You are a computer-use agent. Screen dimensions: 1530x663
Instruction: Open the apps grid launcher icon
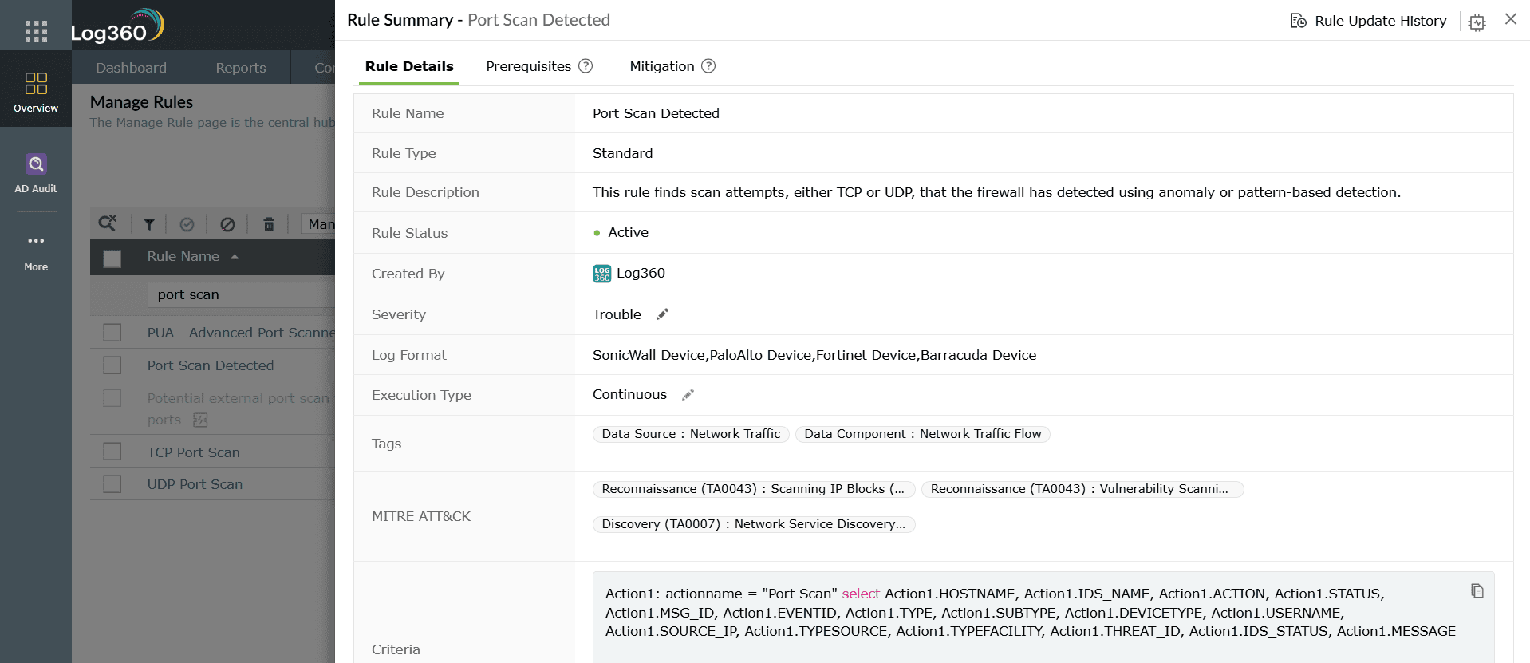coord(36,31)
